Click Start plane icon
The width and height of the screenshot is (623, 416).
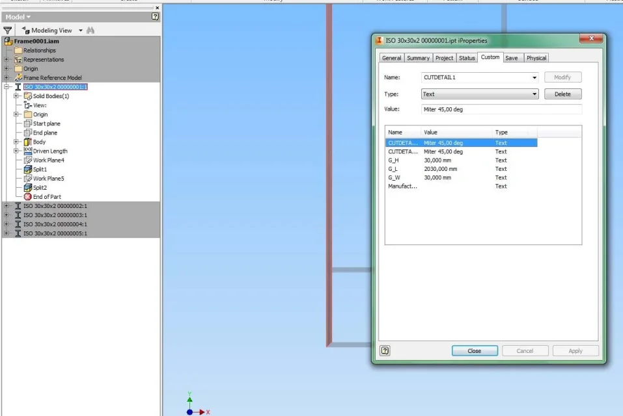click(28, 123)
